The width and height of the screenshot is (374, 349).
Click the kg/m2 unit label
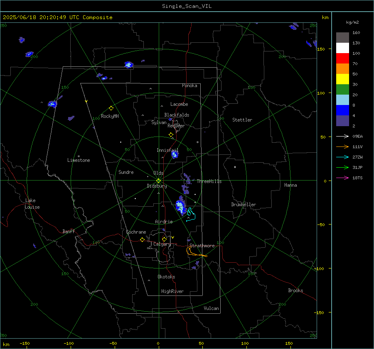coord(352,22)
